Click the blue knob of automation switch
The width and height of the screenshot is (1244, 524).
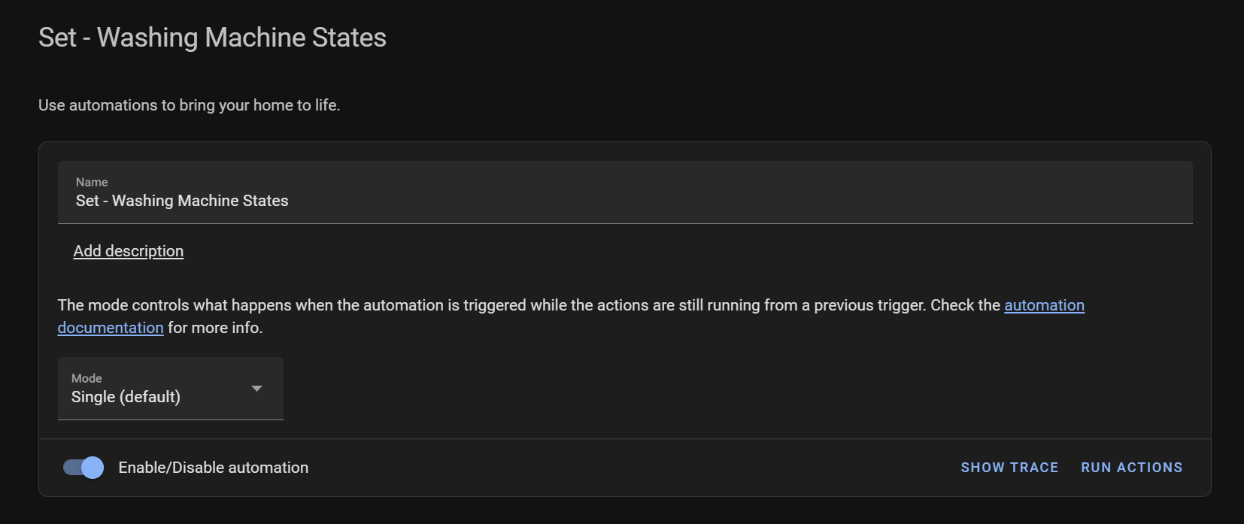coord(93,468)
